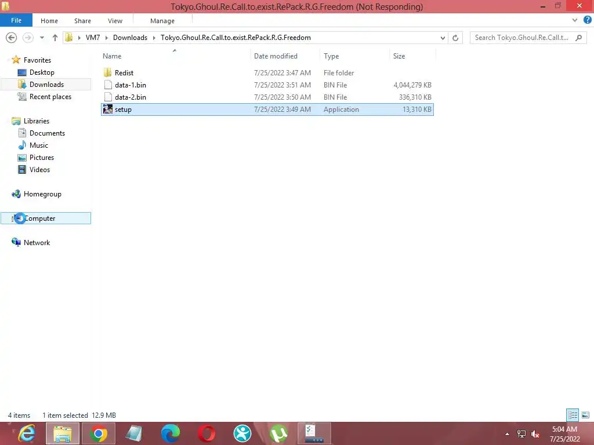Switch to the Home ribbon tab

(x=49, y=21)
